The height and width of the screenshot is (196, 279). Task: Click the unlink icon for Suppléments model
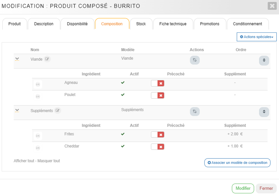pos(195,111)
